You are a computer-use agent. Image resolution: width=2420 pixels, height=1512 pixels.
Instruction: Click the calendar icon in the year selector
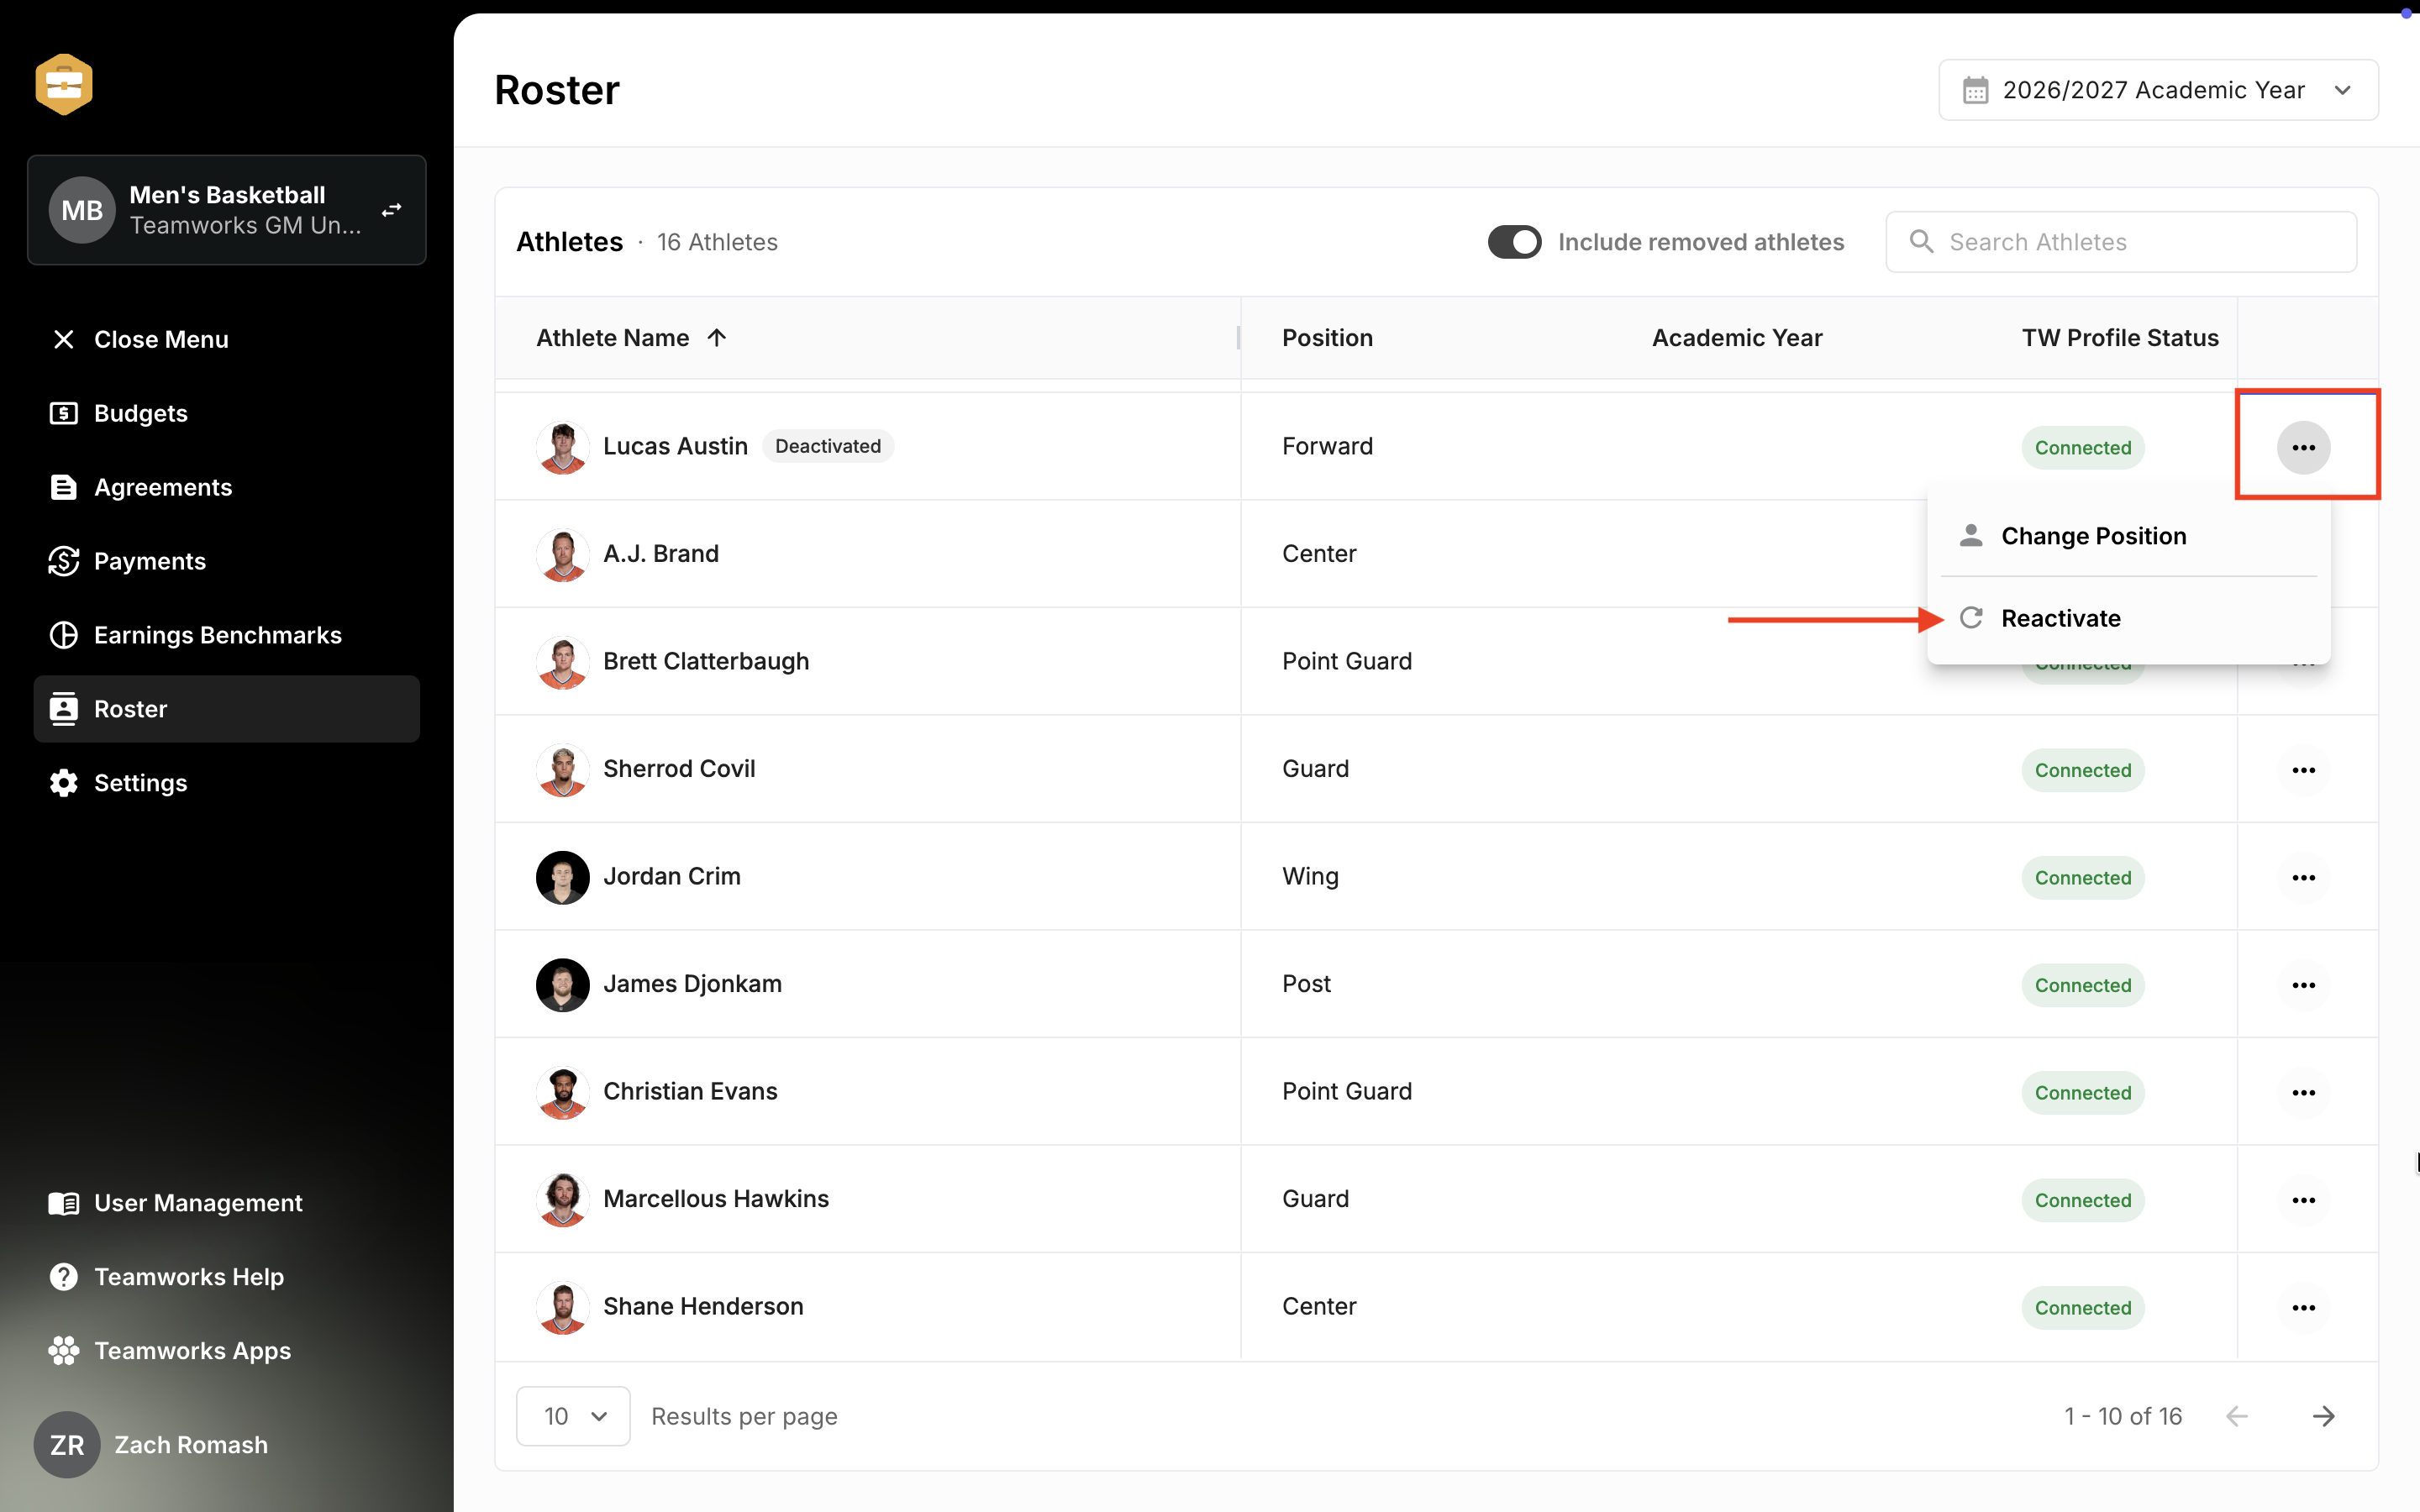(x=1975, y=90)
